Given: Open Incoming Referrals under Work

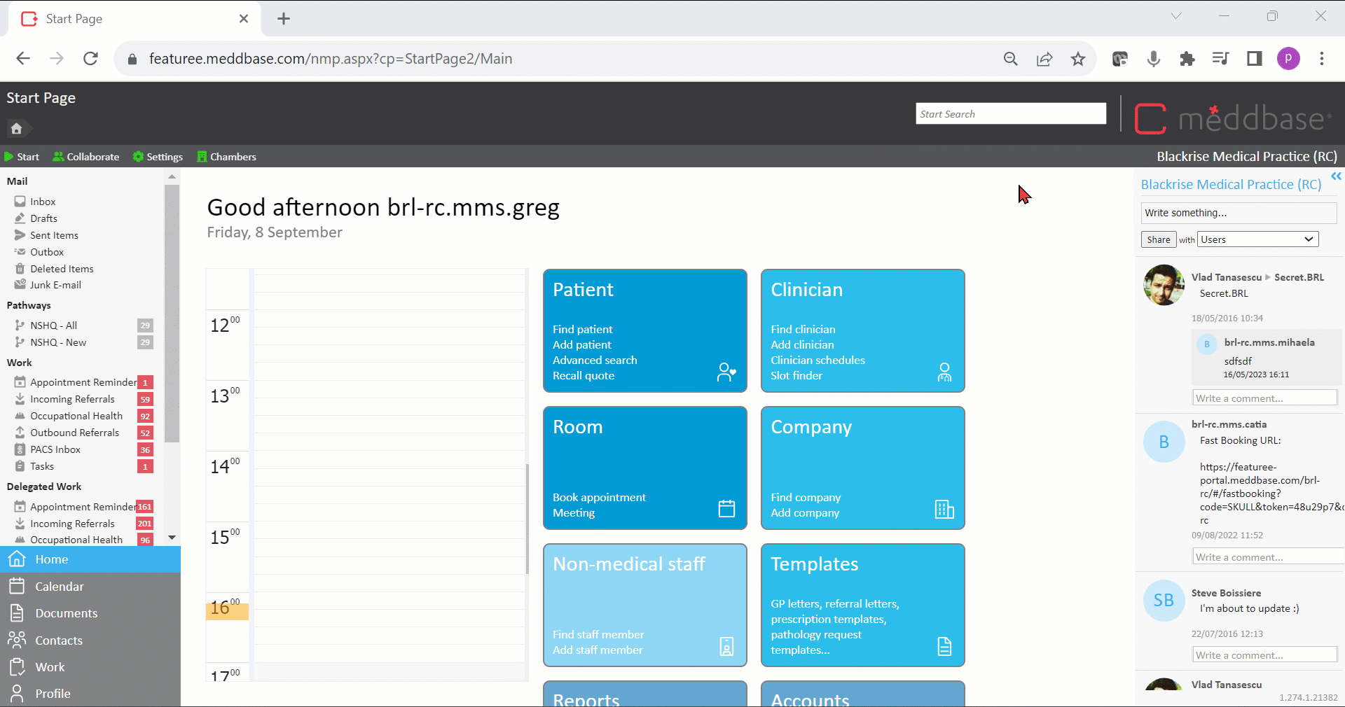Looking at the screenshot, I should coord(72,399).
